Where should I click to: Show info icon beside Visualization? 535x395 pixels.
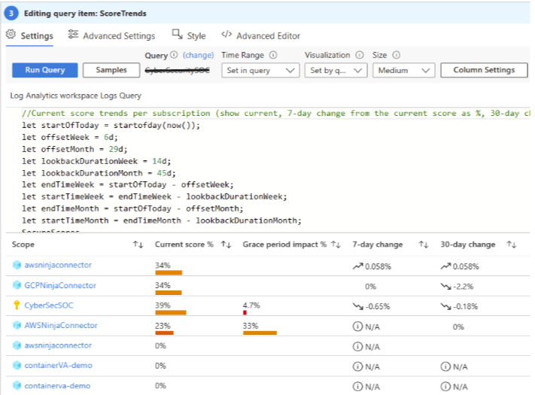coord(360,55)
